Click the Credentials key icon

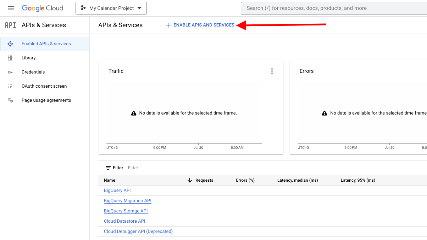(10, 72)
